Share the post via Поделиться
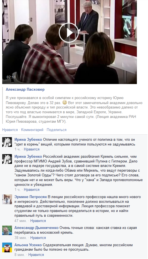Screen dimensions: 148x259 point(56,130)
